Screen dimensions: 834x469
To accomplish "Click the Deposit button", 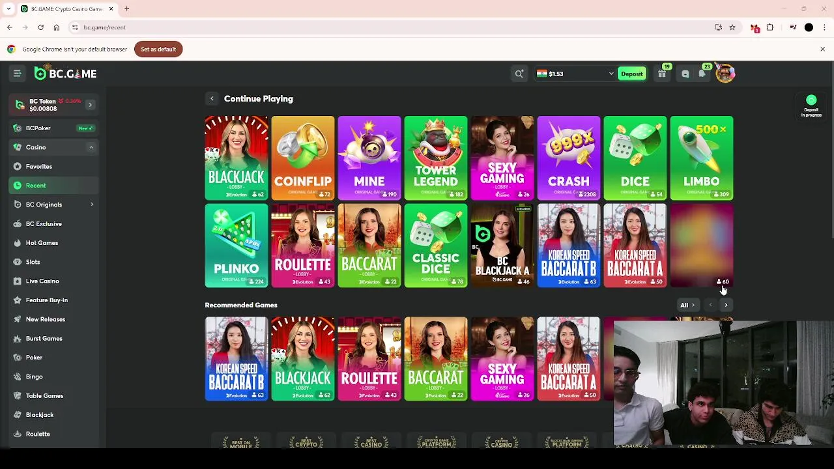I will (x=631, y=74).
